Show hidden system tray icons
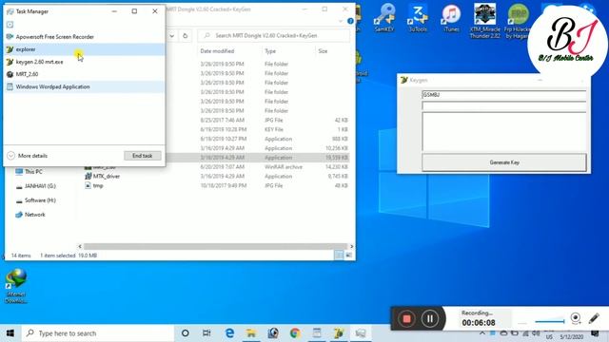Screen dimensions: 609x342 (482, 333)
